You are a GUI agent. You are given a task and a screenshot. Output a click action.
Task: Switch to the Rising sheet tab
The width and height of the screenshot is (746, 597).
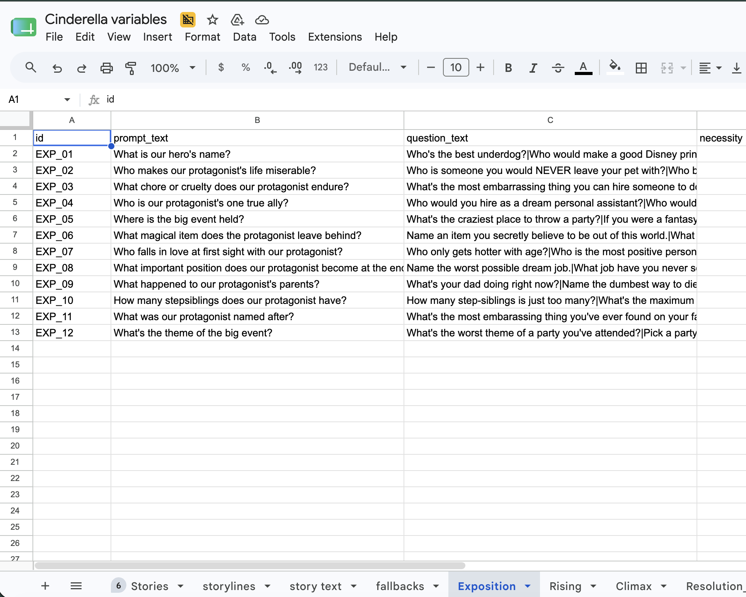coord(565,586)
